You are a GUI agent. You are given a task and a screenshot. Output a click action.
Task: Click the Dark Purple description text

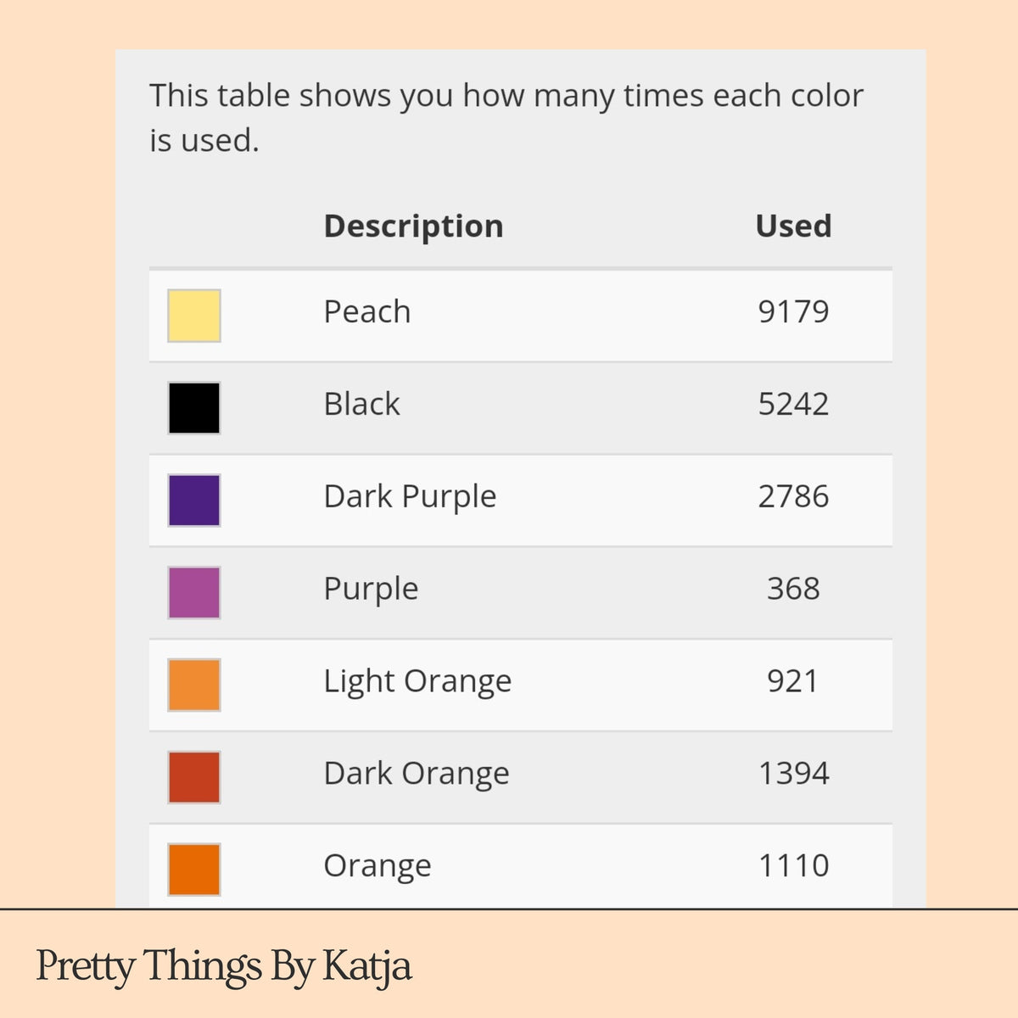410,497
